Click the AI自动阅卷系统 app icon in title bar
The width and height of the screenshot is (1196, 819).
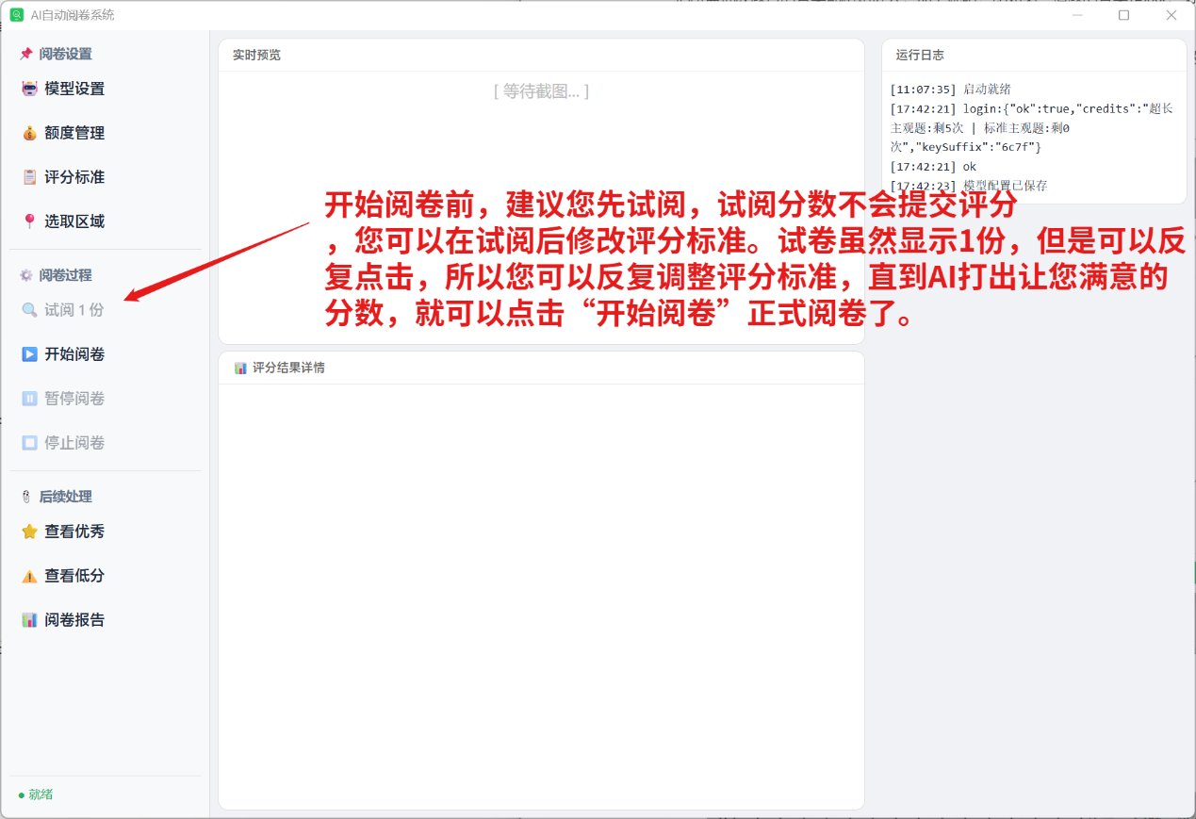[16, 15]
